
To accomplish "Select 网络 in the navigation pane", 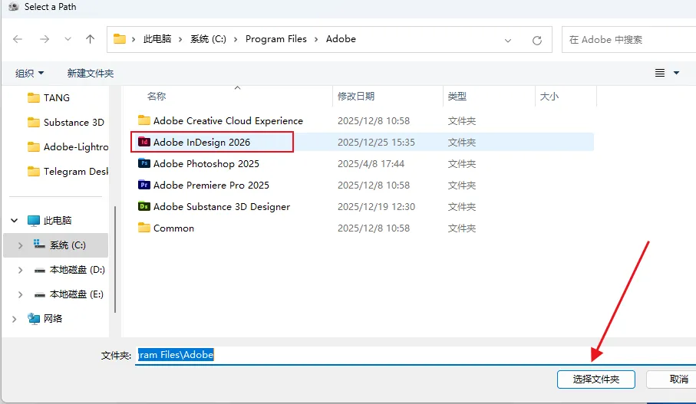I will (53, 318).
